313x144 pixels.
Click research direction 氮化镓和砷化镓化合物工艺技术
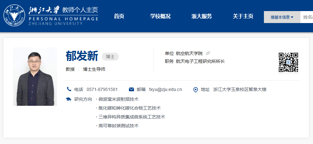(x=130, y=108)
